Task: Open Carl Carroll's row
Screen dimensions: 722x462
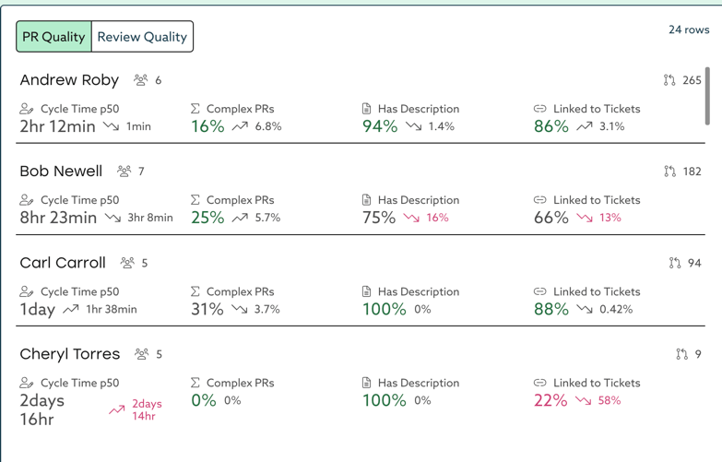Action: click(63, 263)
